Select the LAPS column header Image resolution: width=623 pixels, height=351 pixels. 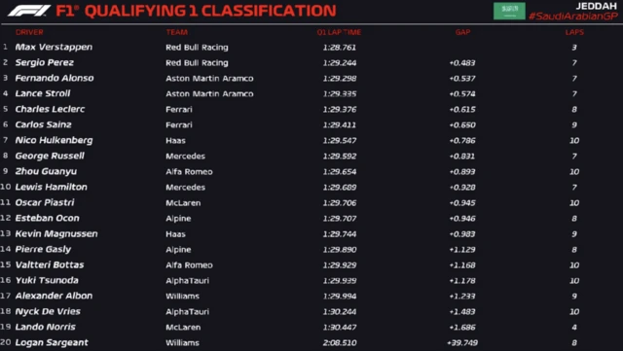[574, 32]
